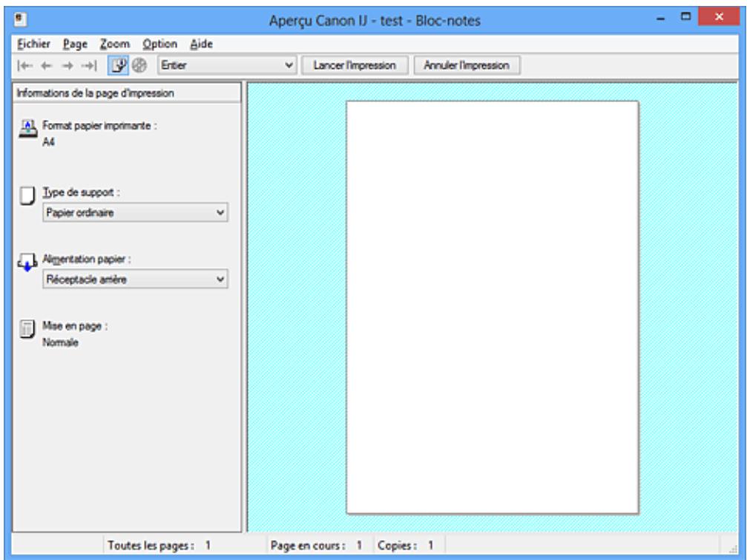Open the Page menu
Image resolution: width=747 pixels, height=560 pixels.
pyautogui.click(x=75, y=44)
